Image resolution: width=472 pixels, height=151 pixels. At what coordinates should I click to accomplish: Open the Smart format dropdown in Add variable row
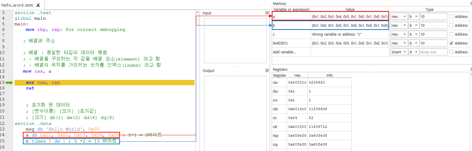click(399, 52)
